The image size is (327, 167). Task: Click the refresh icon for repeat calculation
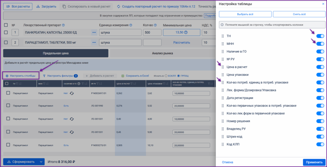[119, 6]
